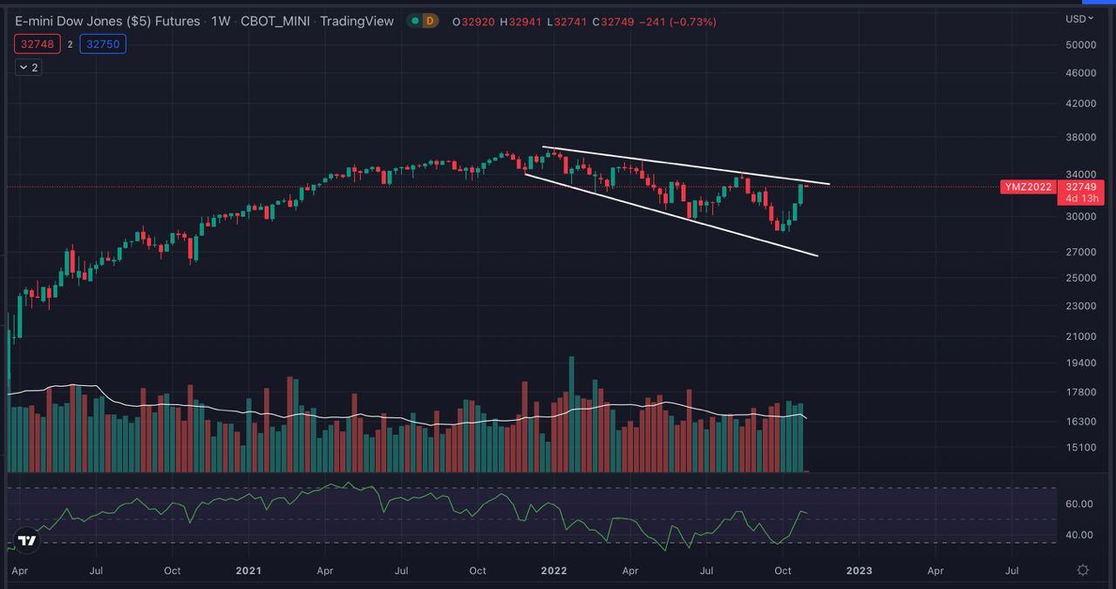Click the TradingView source label in header
The height and width of the screenshot is (589, 1116).
(357, 21)
